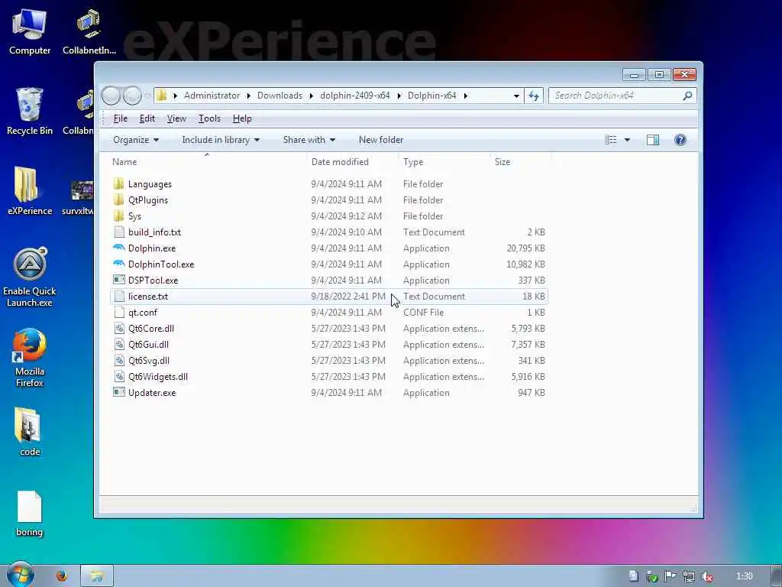782x587 pixels.
Task: Go to Downloads in the breadcrumb
Action: click(280, 96)
